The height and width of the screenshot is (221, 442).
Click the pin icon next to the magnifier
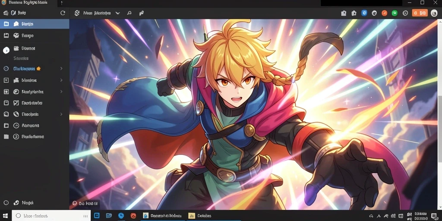pyautogui.click(x=142, y=13)
